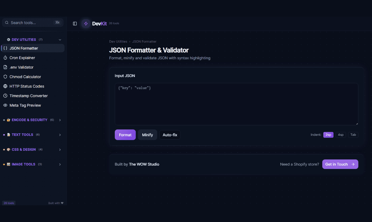Click the DevKit lightning bolt logo
Viewport: 372px width, 222px height.
[x=86, y=23]
